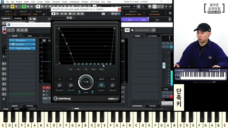Click the Record Enable button on track

[x=4, y=31]
